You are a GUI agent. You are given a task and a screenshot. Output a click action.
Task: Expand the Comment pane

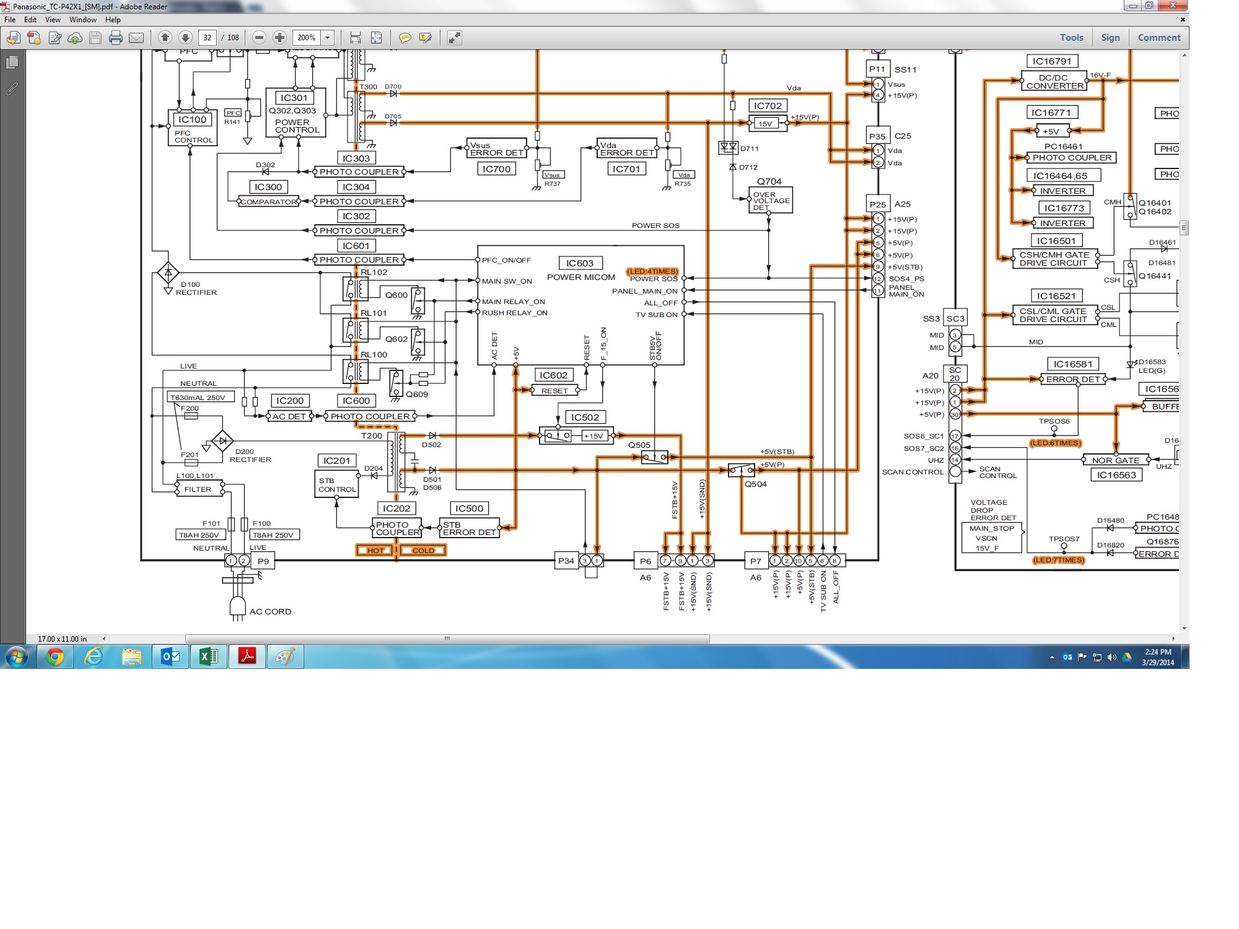click(x=1158, y=38)
